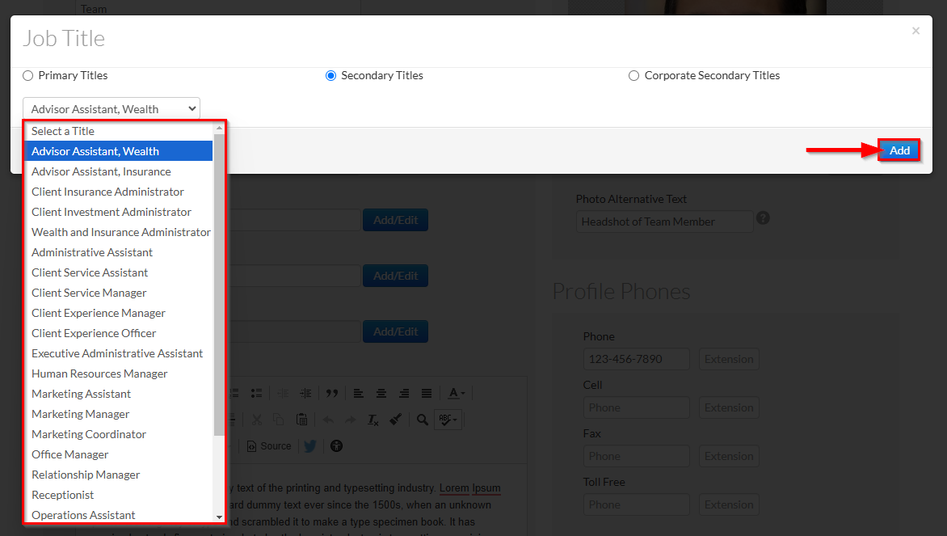947x536 pixels.
Task: Open the text color dropdown
Action: (x=456, y=394)
